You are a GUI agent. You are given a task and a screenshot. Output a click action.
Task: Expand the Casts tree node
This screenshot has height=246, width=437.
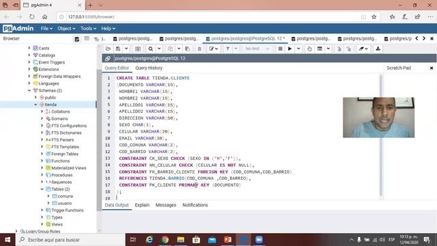click(x=29, y=48)
